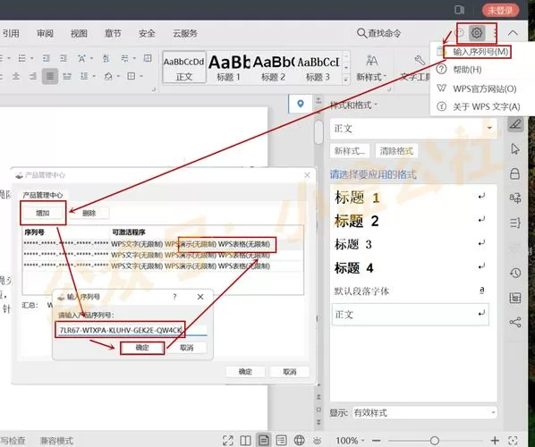Toggle page print layout view
535x447 pixels.
click(x=263, y=440)
